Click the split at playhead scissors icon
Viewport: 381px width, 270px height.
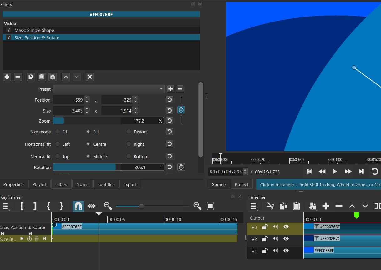tap(270, 206)
